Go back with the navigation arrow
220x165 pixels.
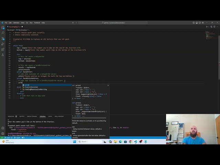point(73,23)
